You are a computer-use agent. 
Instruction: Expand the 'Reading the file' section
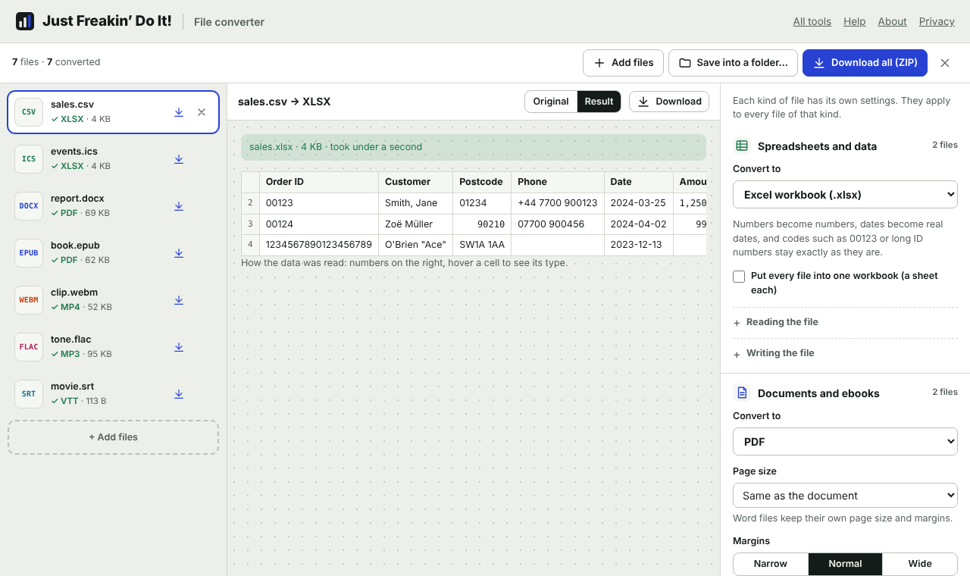[x=845, y=322]
